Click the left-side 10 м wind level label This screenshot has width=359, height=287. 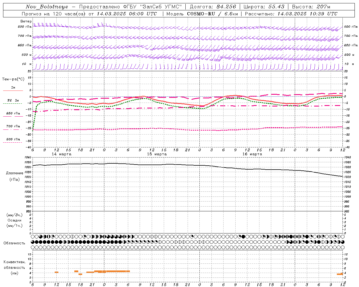point(27,64)
